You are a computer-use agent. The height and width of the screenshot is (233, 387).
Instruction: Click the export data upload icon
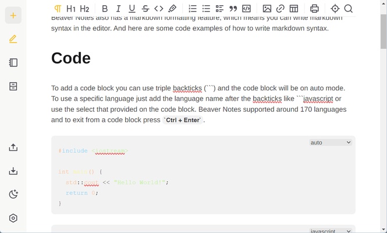click(13, 147)
